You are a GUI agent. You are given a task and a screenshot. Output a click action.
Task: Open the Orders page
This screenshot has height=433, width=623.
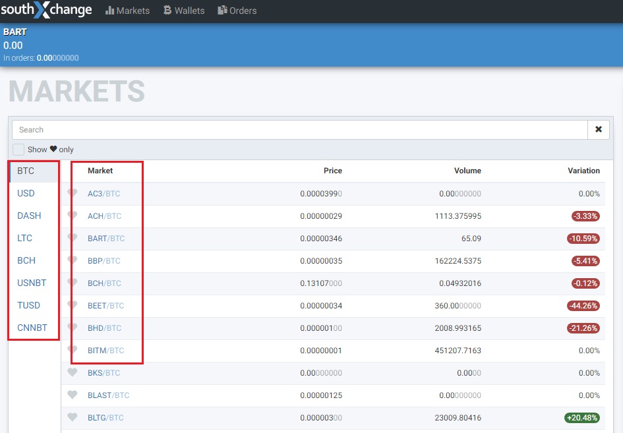237,11
